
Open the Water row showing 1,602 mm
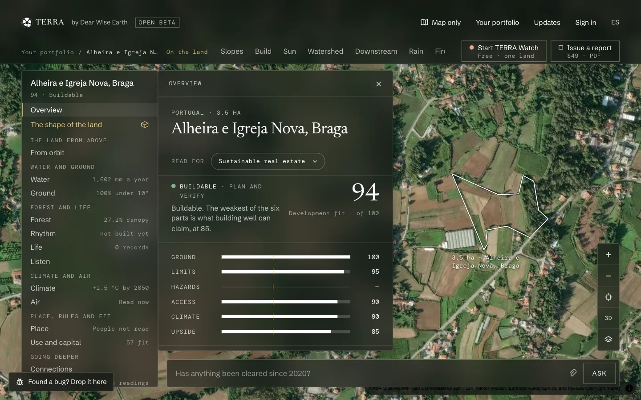tap(90, 180)
